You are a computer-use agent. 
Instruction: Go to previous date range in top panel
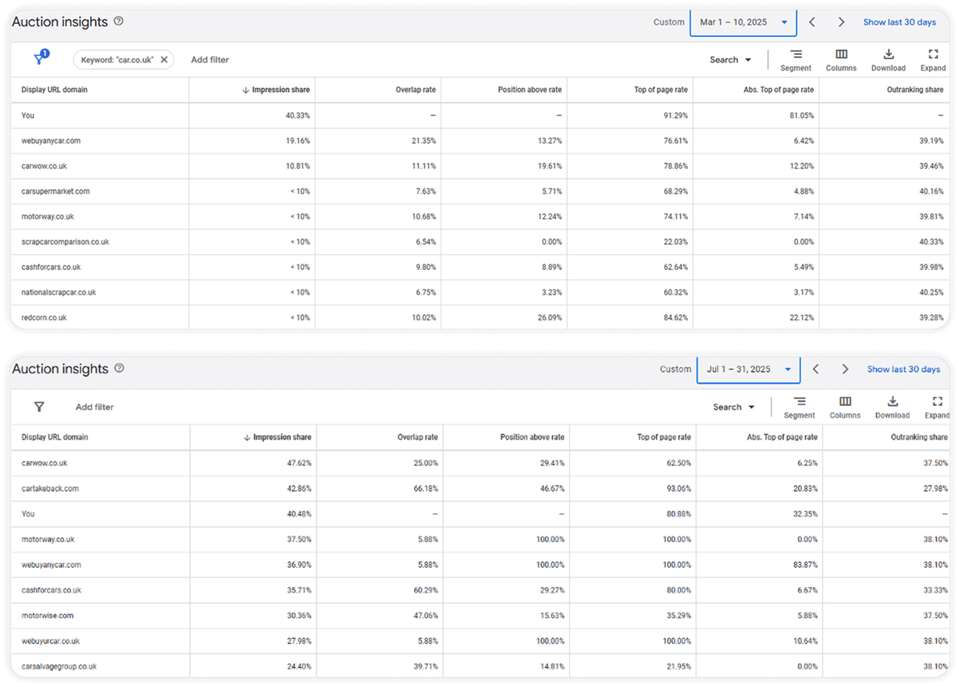(812, 22)
